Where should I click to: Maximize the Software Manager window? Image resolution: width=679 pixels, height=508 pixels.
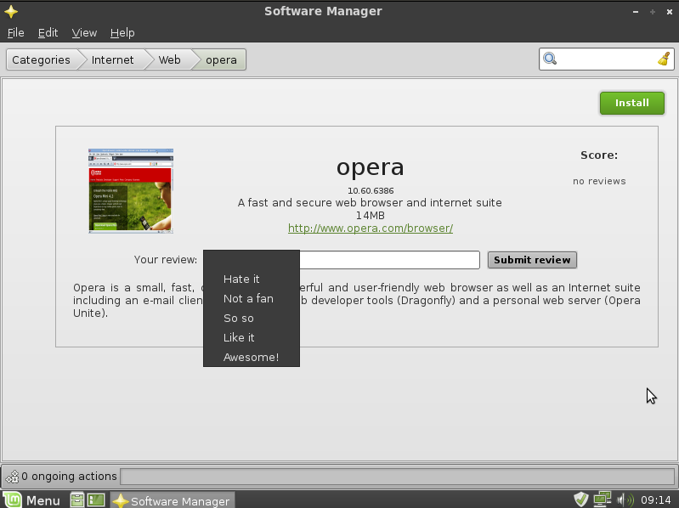coord(653,12)
